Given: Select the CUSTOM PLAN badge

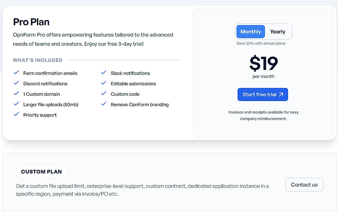Looking at the screenshot, I should [x=41, y=171].
